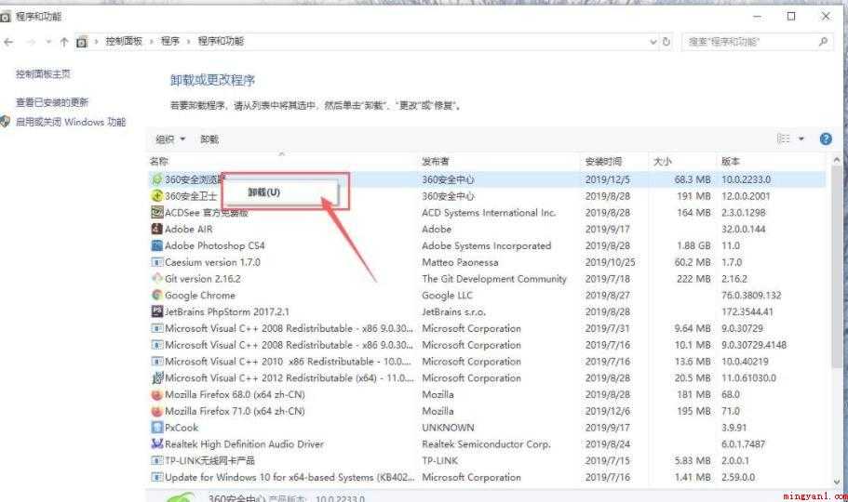
Task: Open 控制面板主页 link
Action: point(43,74)
